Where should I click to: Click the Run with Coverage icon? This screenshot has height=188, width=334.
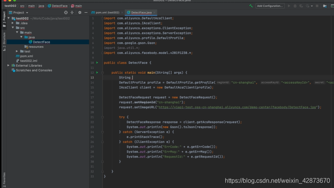pyautogui.click(x=301, y=6)
